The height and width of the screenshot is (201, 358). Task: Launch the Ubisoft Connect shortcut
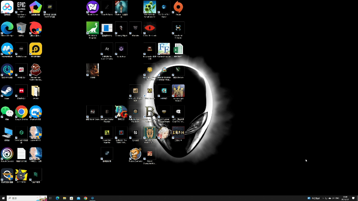pos(7,154)
